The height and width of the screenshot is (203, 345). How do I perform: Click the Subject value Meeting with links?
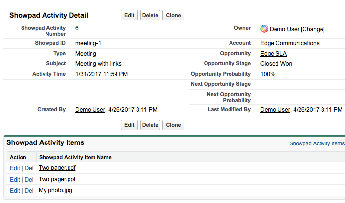[98, 64]
